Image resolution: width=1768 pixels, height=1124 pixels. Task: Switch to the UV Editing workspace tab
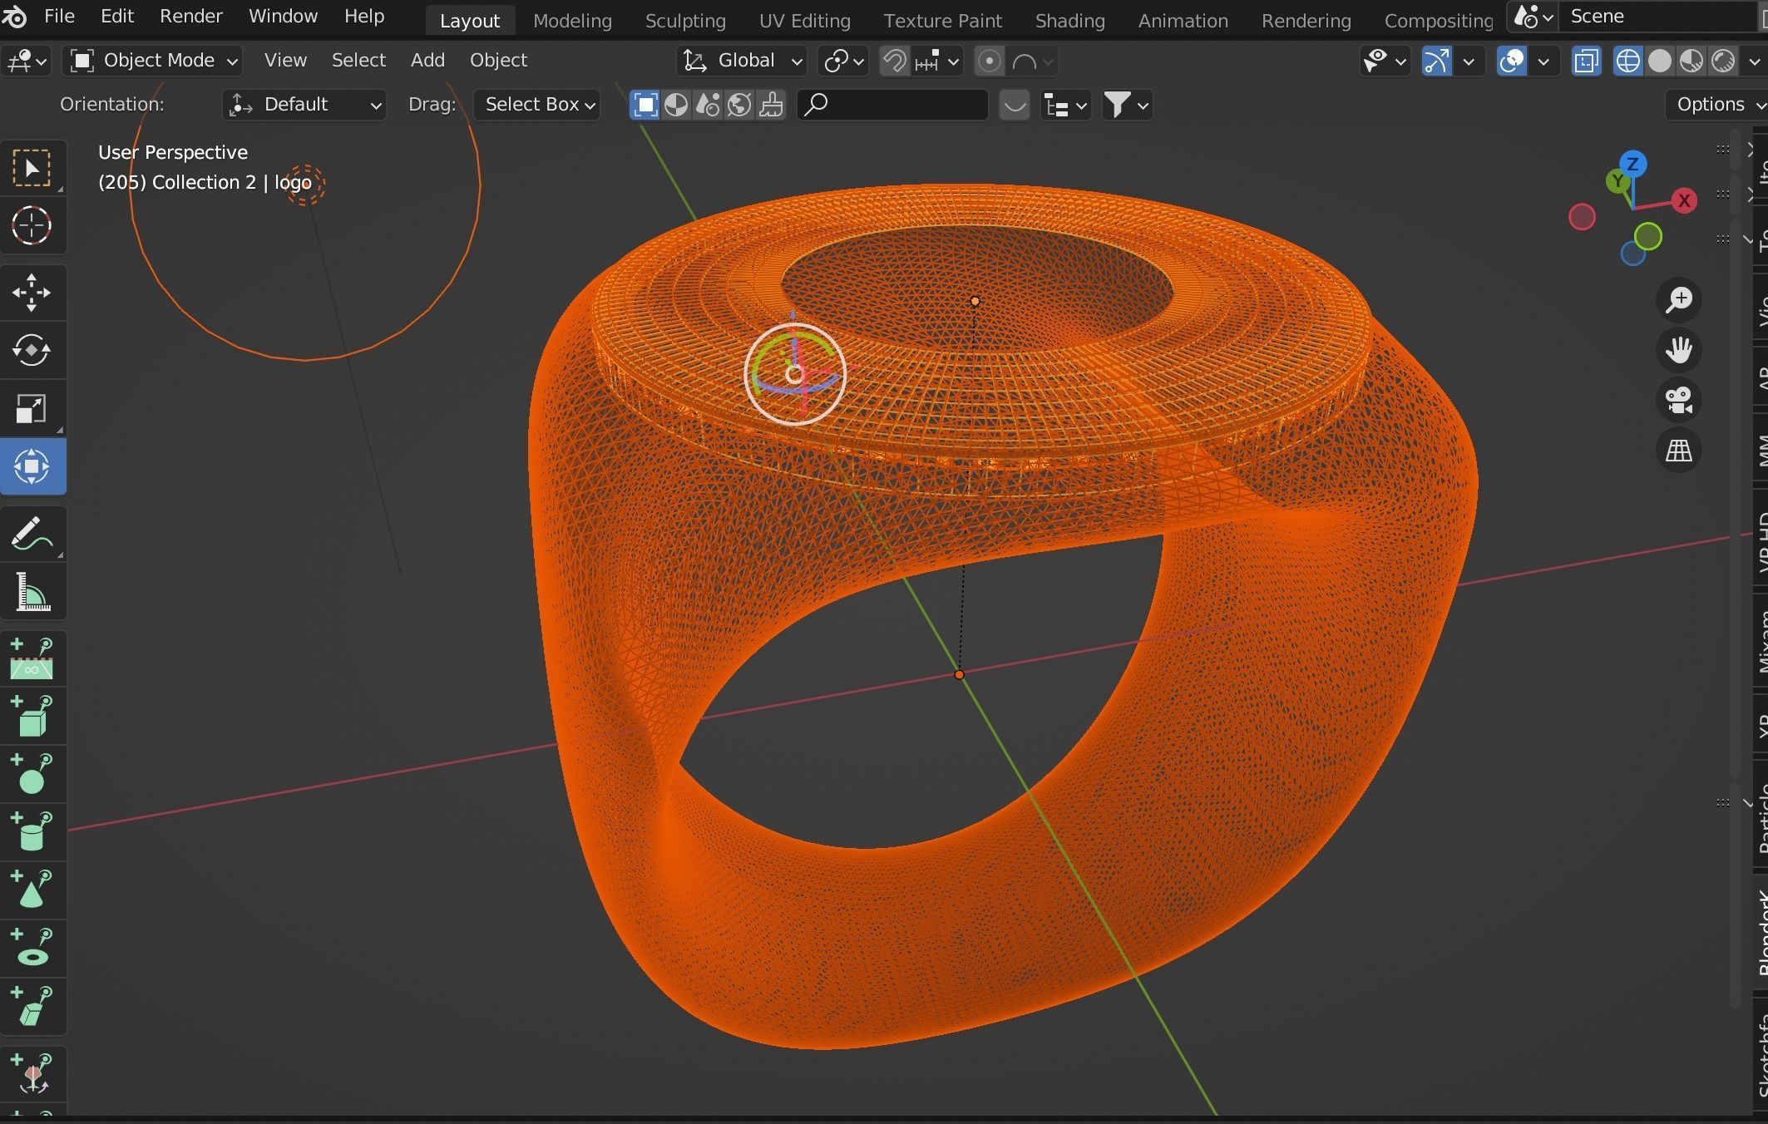coord(803,20)
